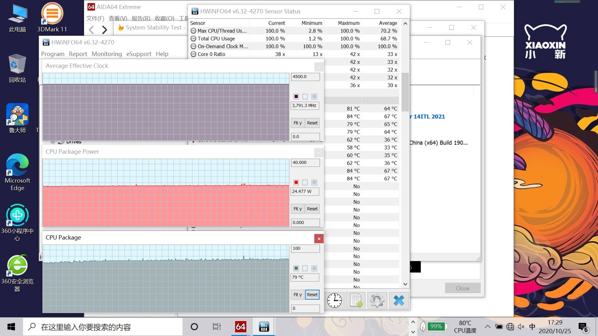Click lower arrow beside the taskbar tray

[413, 332]
